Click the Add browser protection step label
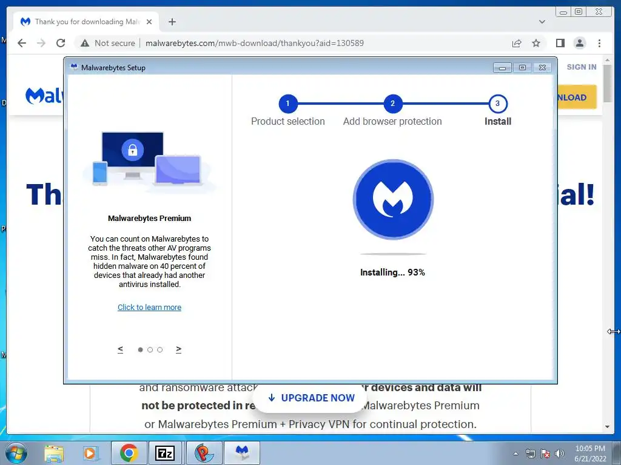Image resolution: width=621 pixels, height=465 pixels. click(392, 121)
